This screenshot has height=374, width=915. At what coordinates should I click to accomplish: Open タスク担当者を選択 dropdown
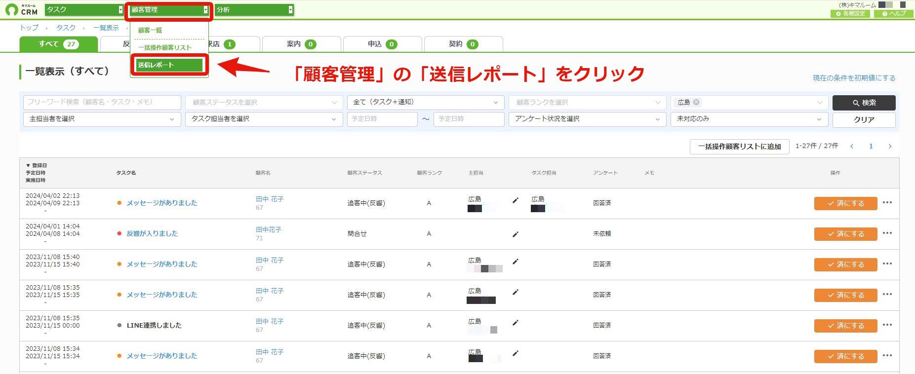coord(264,119)
